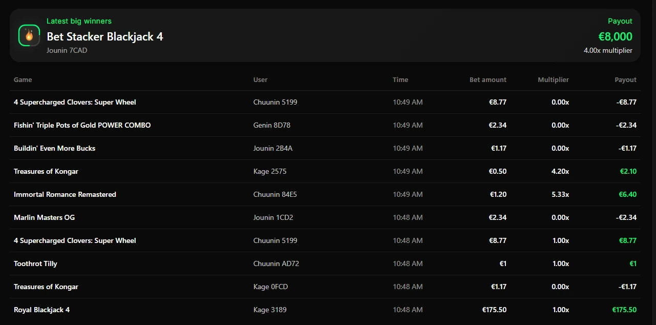This screenshot has width=656, height=325.
Task: Open the Royal Blackjack 4 game
Action: [42, 310]
